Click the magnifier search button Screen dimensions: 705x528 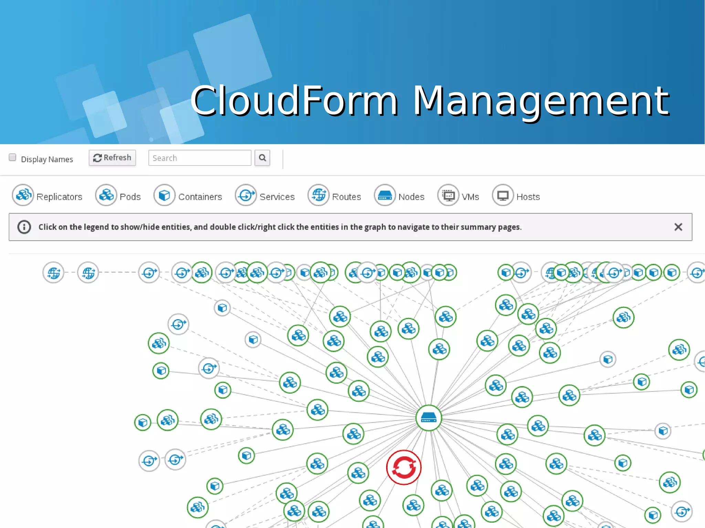(x=262, y=158)
